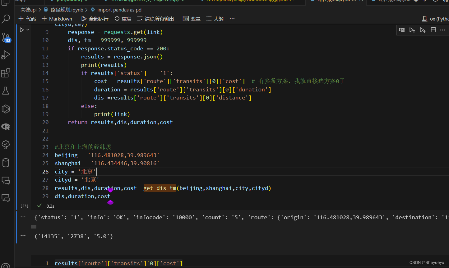Click the 0.2s execution time
The height and width of the screenshot is (268, 449).
click(50, 206)
